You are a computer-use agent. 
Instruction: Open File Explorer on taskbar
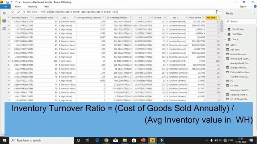coord(125,140)
